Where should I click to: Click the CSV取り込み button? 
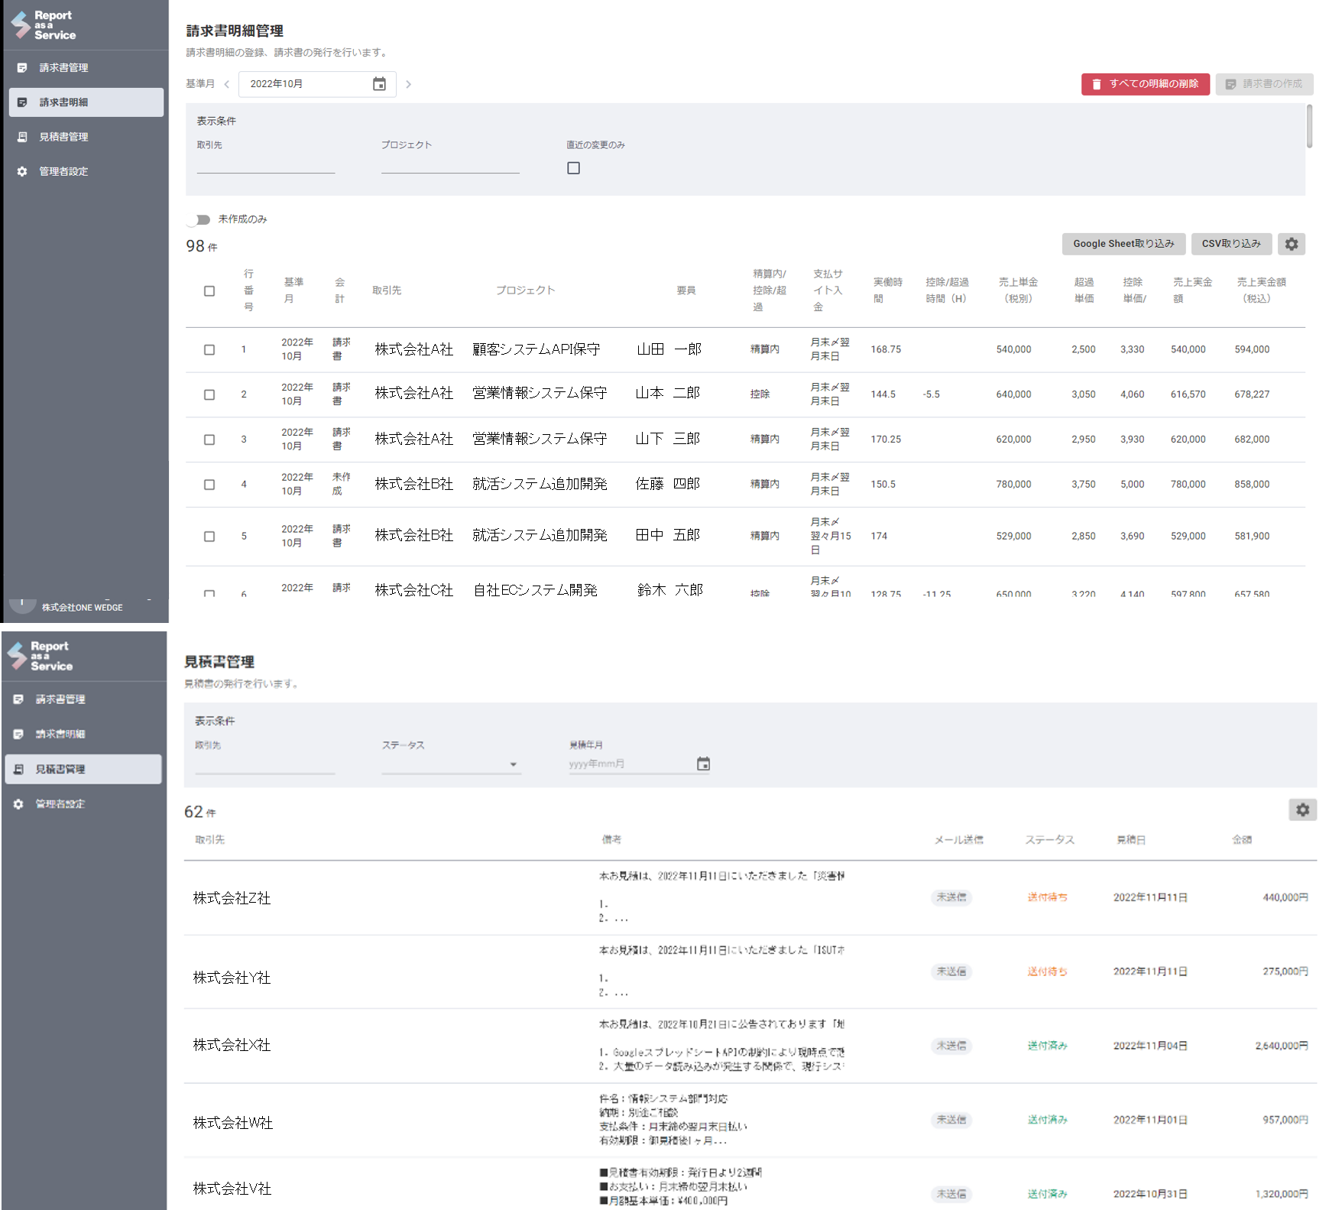point(1230,244)
